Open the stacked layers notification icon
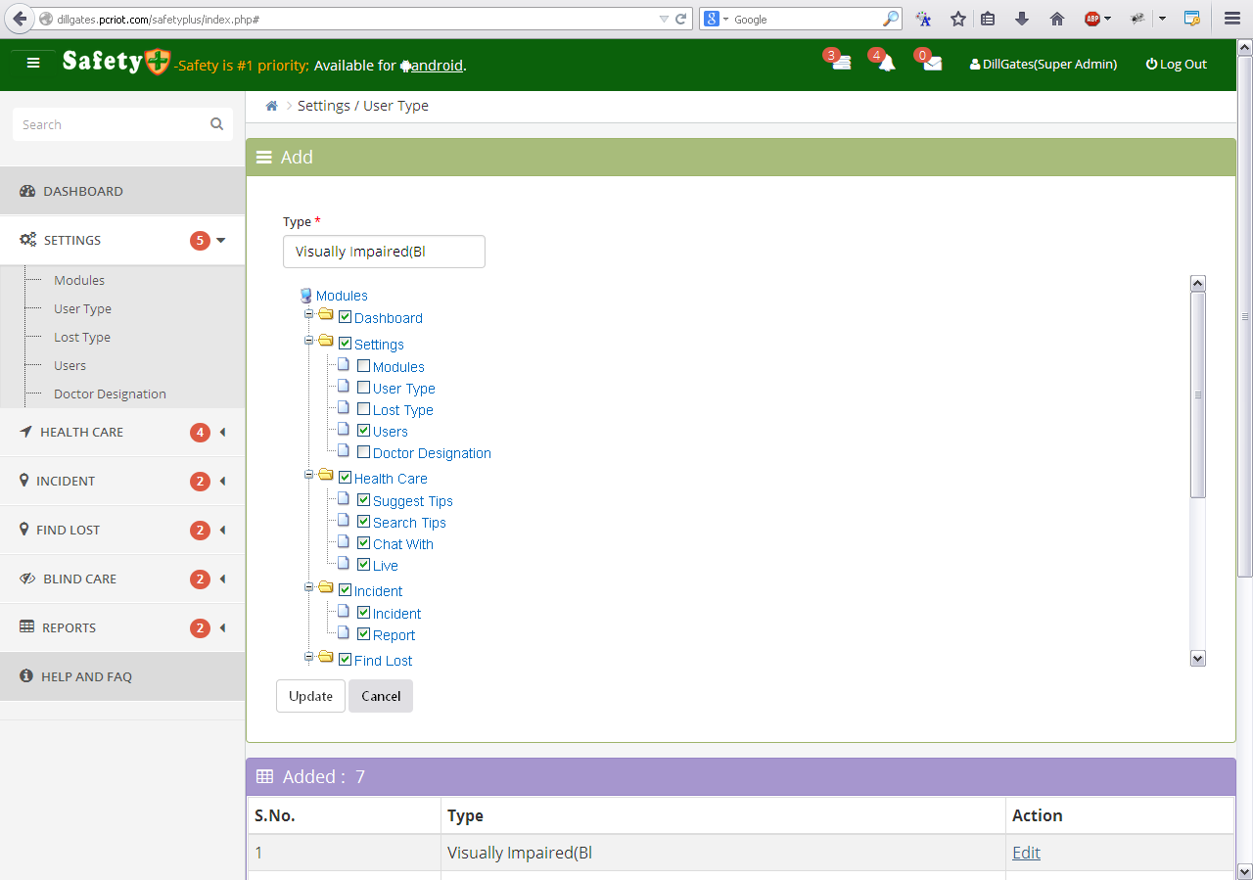The width and height of the screenshot is (1253, 880). [x=841, y=63]
